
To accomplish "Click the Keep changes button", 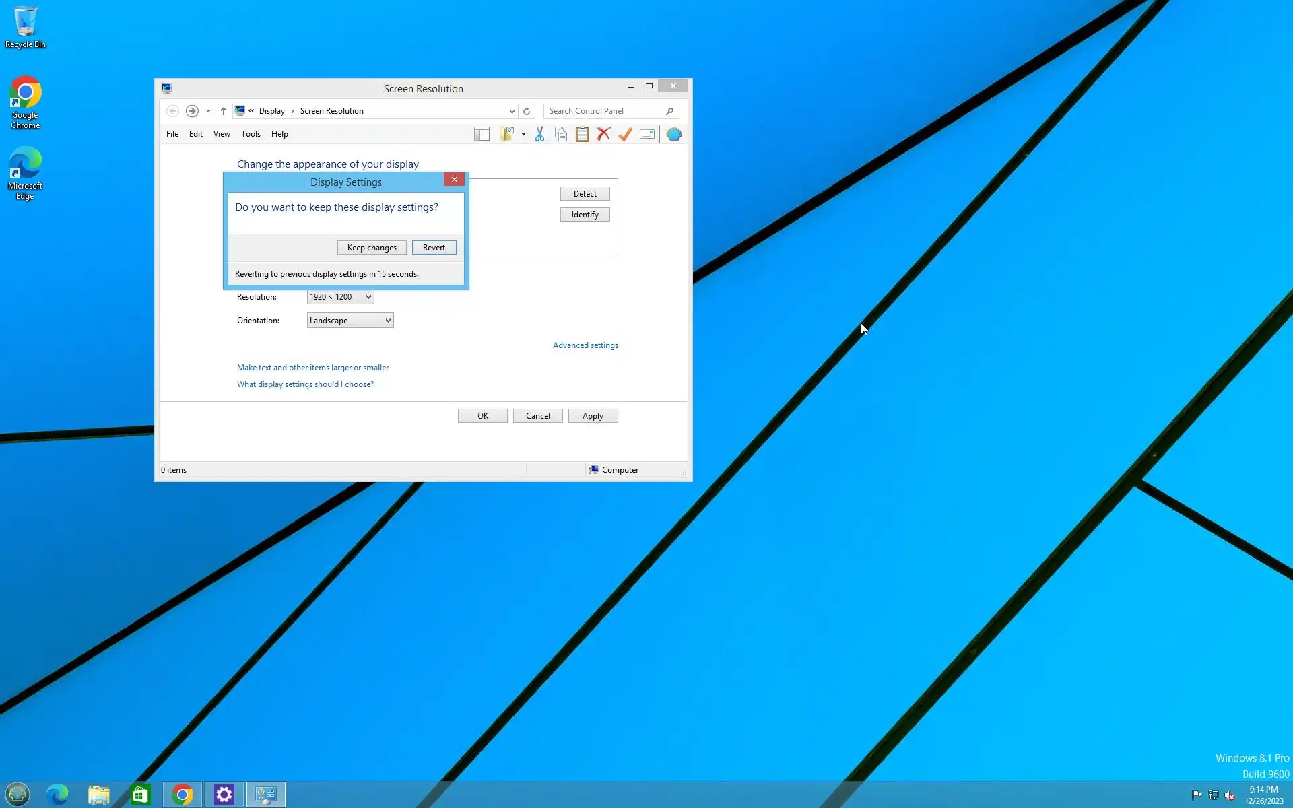I will (372, 248).
